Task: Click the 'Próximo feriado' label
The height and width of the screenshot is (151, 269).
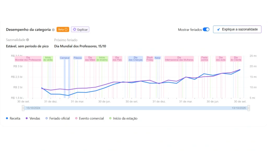Action: [x=66, y=40]
